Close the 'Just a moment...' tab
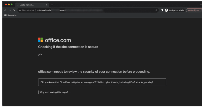 (47, 5)
